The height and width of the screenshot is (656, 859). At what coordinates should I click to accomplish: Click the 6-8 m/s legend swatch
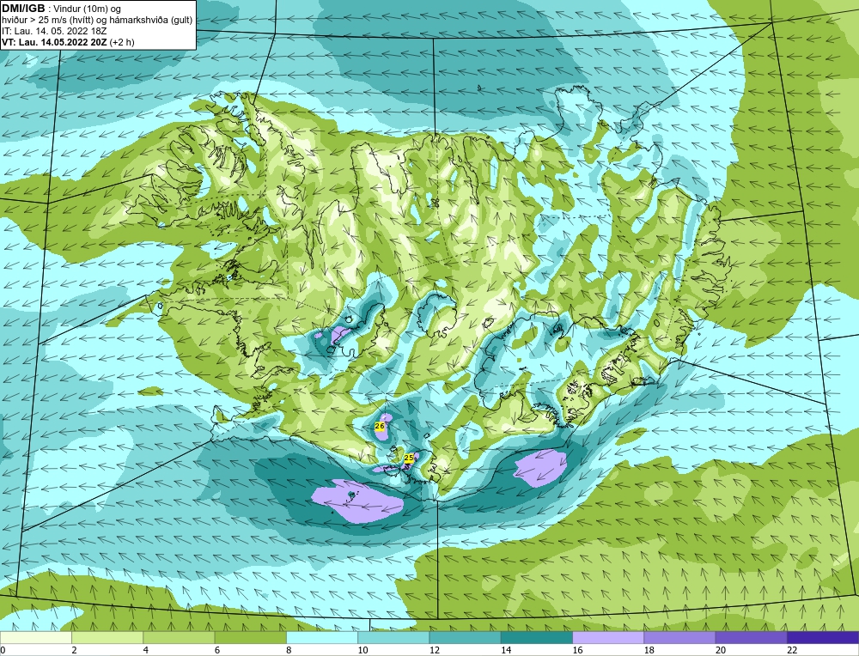pos(250,637)
